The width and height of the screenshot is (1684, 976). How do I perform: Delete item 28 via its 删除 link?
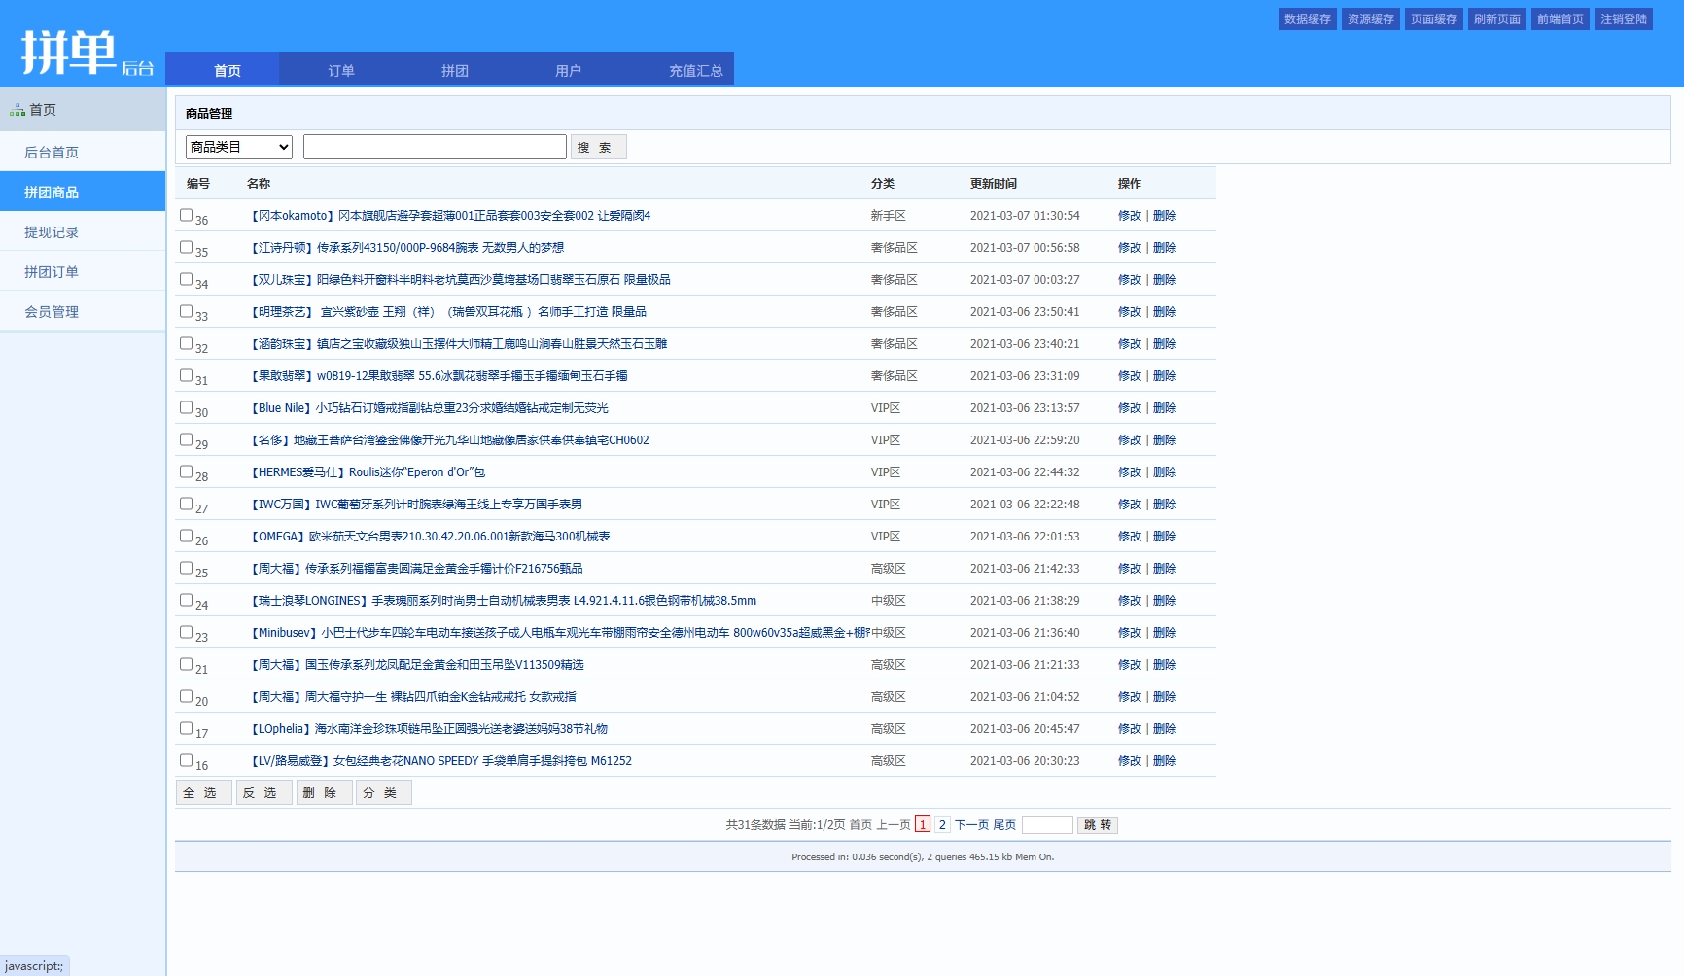tap(1165, 472)
